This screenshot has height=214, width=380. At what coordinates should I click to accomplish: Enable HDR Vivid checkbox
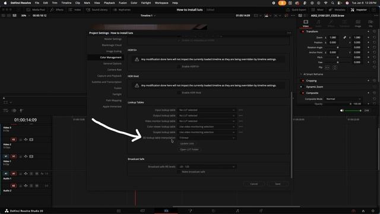(179, 93)
